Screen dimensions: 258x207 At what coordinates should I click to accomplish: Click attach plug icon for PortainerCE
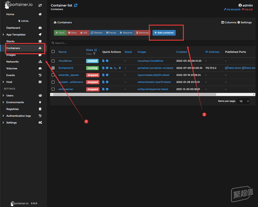[x=120, y=68]
